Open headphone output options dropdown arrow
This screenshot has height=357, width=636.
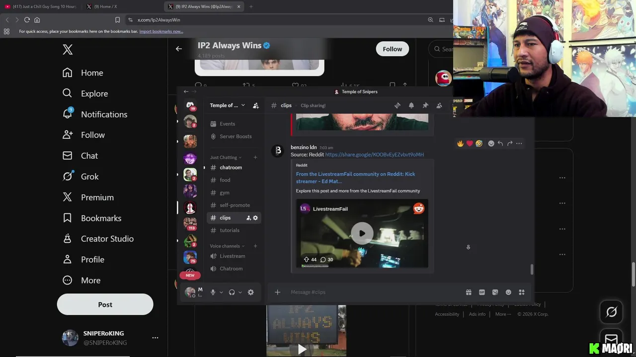point(240,292)
